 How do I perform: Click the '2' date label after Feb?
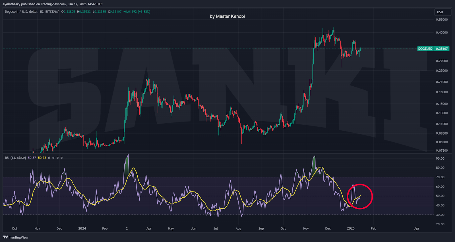(127, 228)
